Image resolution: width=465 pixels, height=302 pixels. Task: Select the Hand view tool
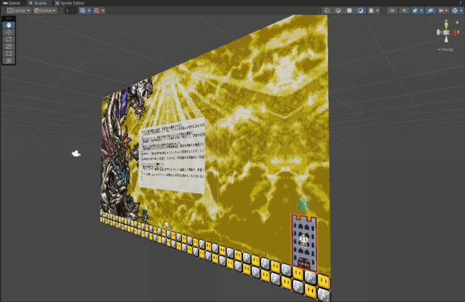click(x=9, y=25)
